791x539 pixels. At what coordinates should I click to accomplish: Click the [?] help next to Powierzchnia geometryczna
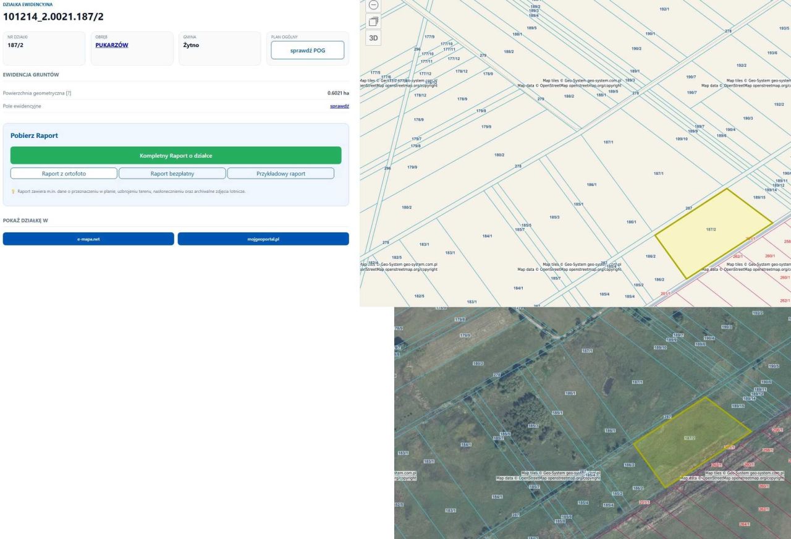point(69,93)
